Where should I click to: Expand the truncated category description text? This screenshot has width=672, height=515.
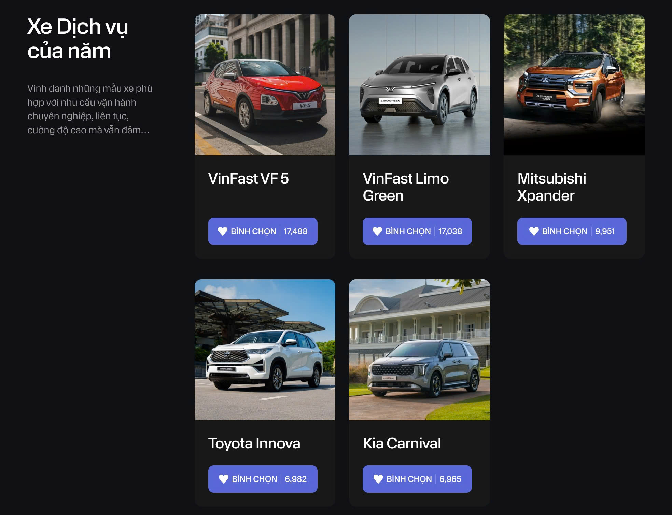pos(90,109)
